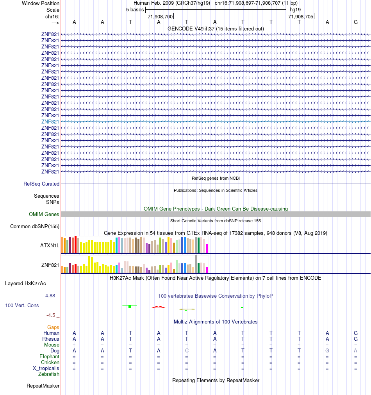The height and width of the screenshot is (395, 371).
Task: Open the H3K27Ac Mark ENCODE track title
Action: click(216, 278)
